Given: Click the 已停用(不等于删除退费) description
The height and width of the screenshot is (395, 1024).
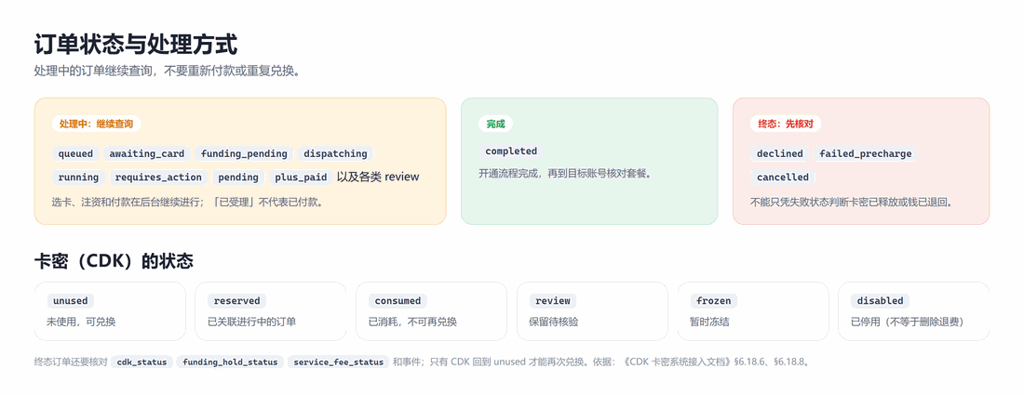Looking at the screenshot, I should pyautogui.click(x=908, y=322).
